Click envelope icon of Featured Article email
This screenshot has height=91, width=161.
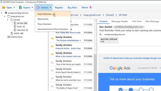[52, 46]
